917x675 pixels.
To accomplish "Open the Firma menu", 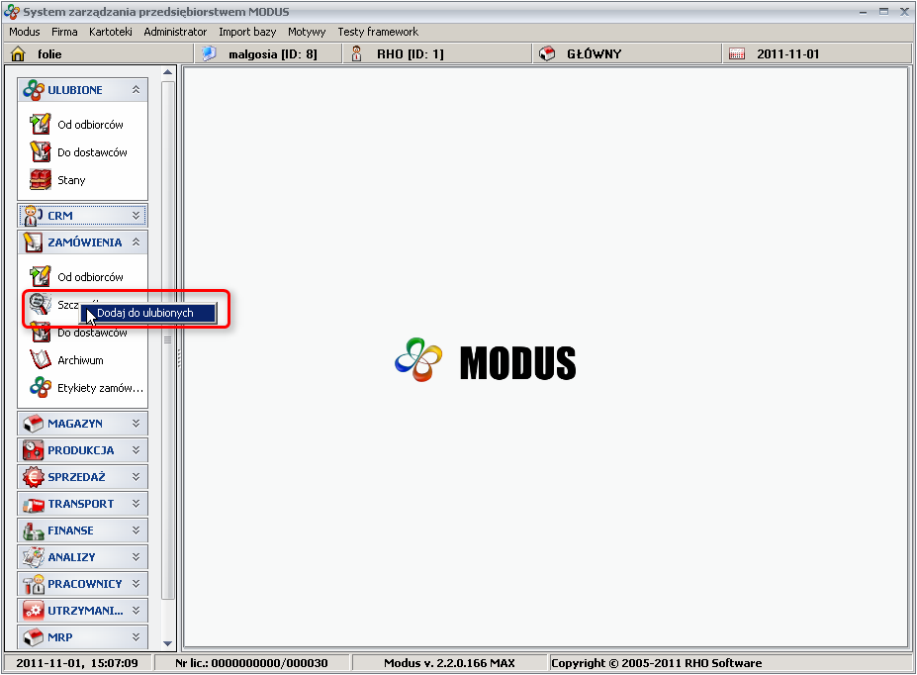I will [x=64, y=32].
